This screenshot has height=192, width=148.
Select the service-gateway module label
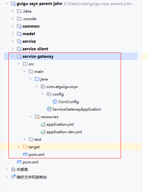tap(38, 57)
